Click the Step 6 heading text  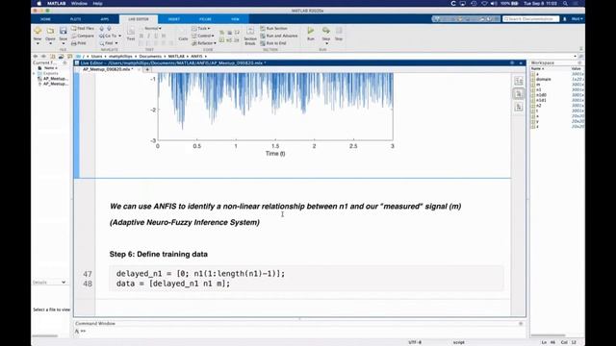(x=158, y=254)
